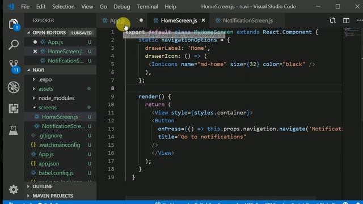Open Source Control view with 11 changes
Image resolution: width=363 pixels, height=204 pixels.
pos(14,66)
